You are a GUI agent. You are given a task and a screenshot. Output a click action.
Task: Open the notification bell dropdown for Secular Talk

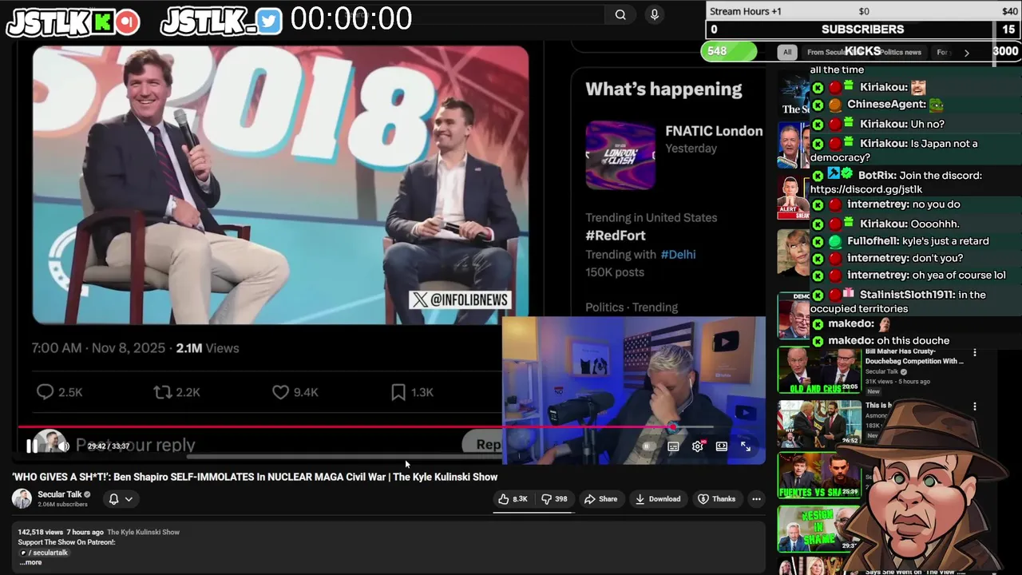tap(120, 499)
